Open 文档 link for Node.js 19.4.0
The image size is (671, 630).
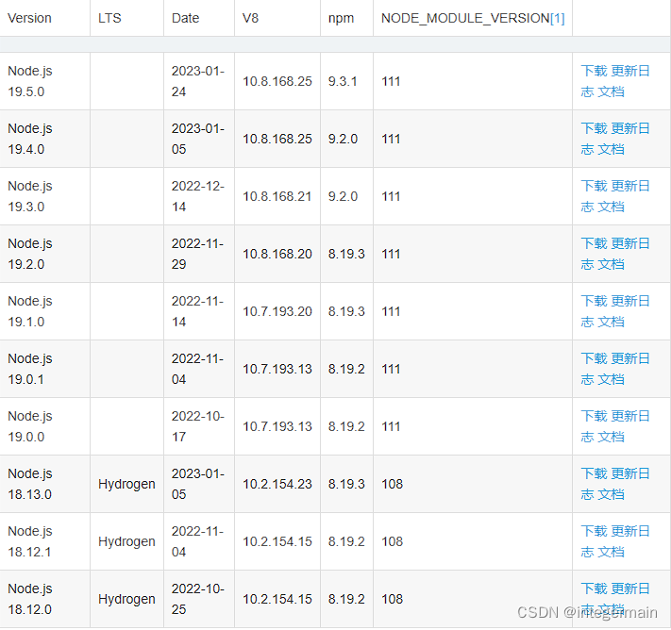click(x=611, y=149)
